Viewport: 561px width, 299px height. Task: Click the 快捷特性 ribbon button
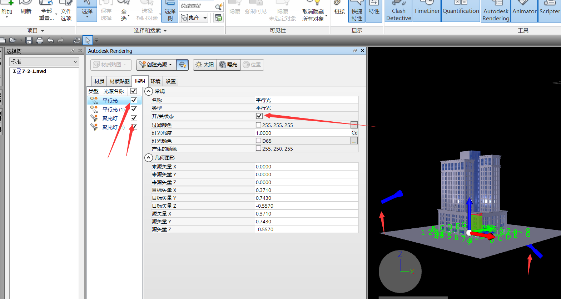[x=357, y=11]
